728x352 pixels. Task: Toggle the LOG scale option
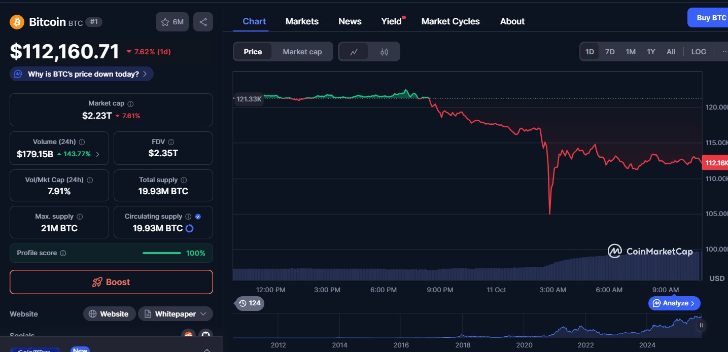(698, 52)
